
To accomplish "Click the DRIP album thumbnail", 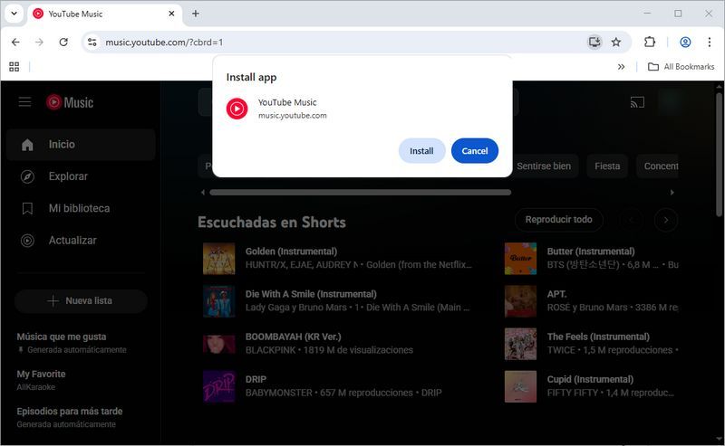I will point(218,386).
